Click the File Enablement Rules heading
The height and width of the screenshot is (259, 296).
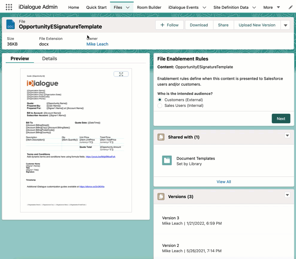[x=183, y=59]
